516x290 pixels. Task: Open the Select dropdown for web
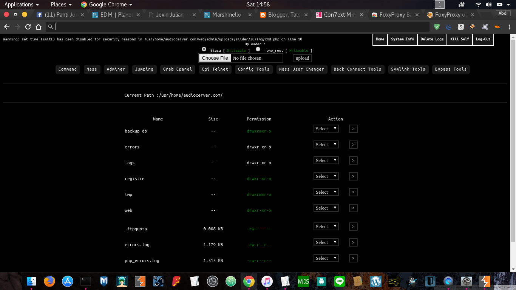point(326,208)
